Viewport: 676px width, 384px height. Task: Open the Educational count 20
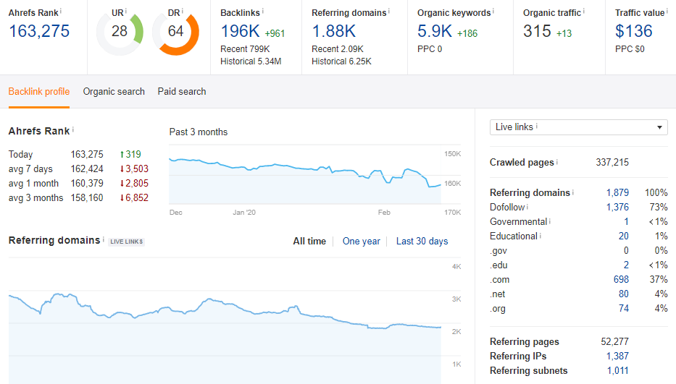pyautogui.click(x=623, y=236)
